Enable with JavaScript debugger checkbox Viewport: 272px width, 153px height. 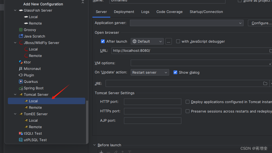(178, 41)
